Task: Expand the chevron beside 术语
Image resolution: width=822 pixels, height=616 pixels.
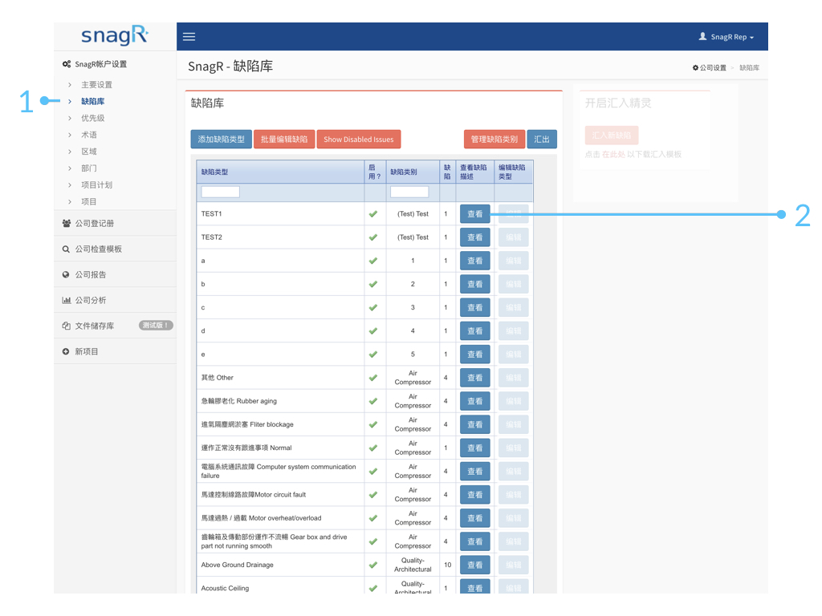Action: (70, 135)
